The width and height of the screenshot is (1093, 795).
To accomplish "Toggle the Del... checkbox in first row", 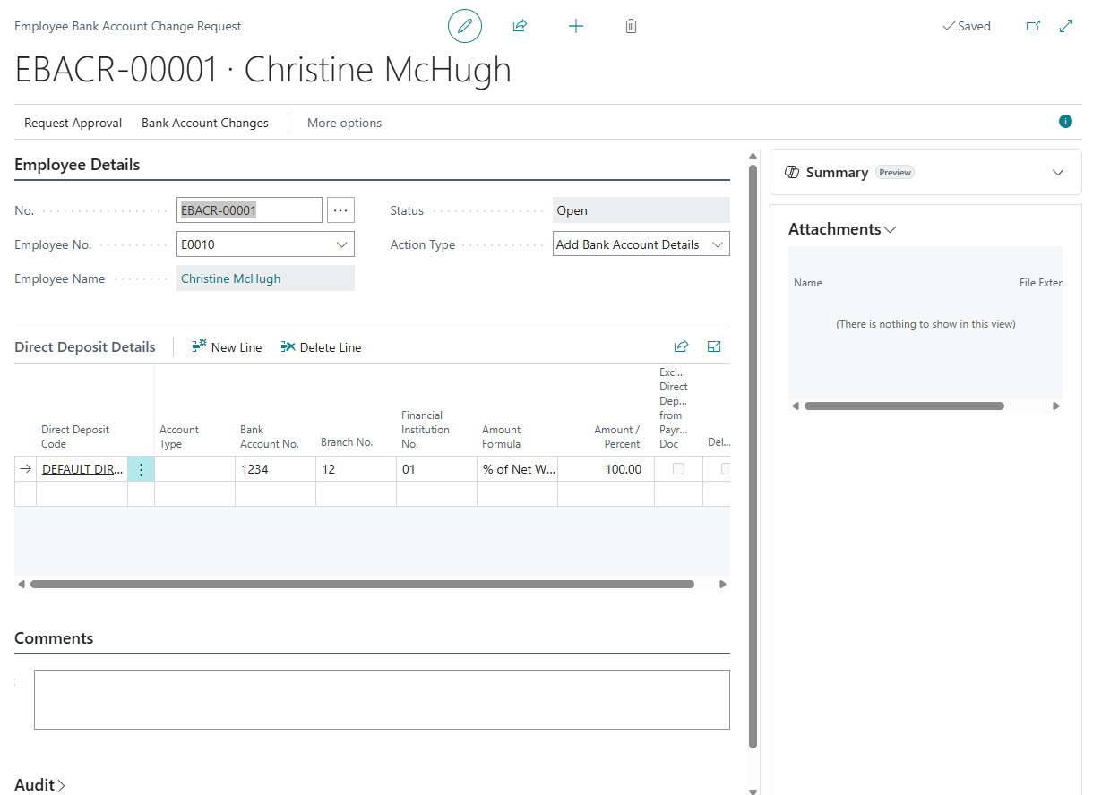I will (726, 469).
